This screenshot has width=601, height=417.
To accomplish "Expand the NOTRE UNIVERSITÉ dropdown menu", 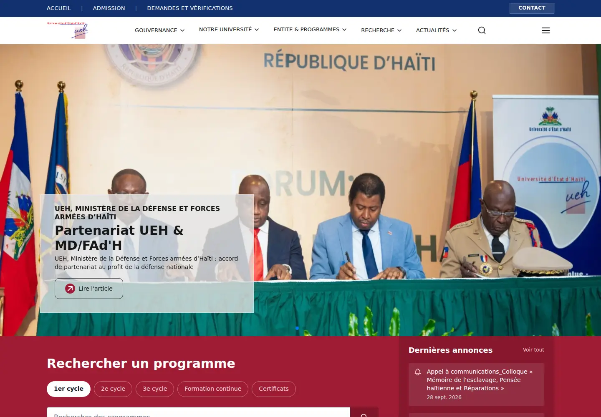I will [x=229, y=30].
